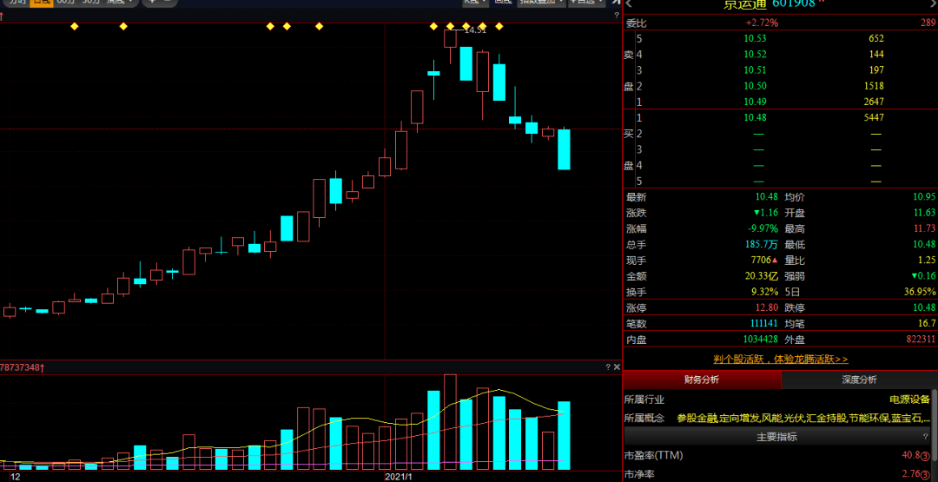Close the volume indicator panel
Viewport: 938px width, 482px height.
pos(618,366)
